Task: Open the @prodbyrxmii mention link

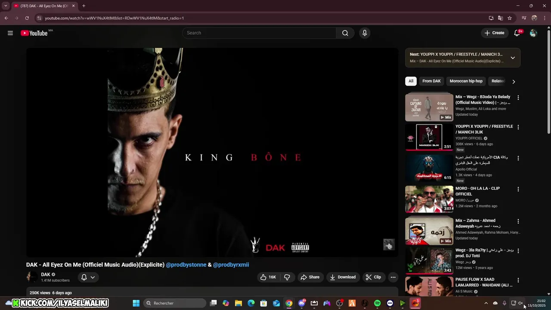Action: (x=231, y=265)
